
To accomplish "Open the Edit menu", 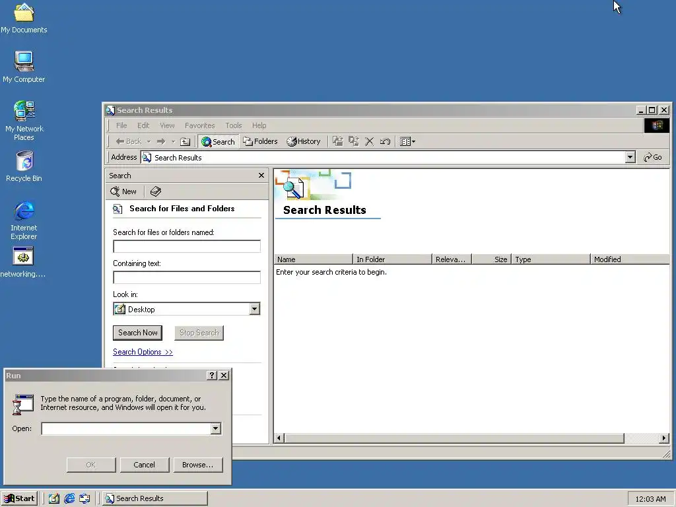I will 143,125.
